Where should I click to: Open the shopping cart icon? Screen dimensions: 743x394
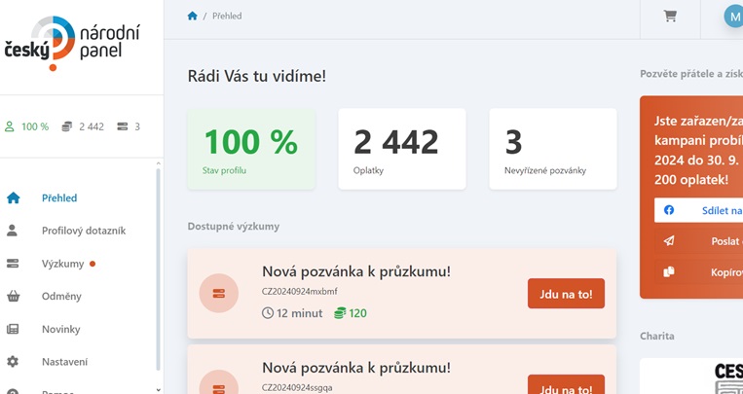pyautogui.click(x=670, y=17)
